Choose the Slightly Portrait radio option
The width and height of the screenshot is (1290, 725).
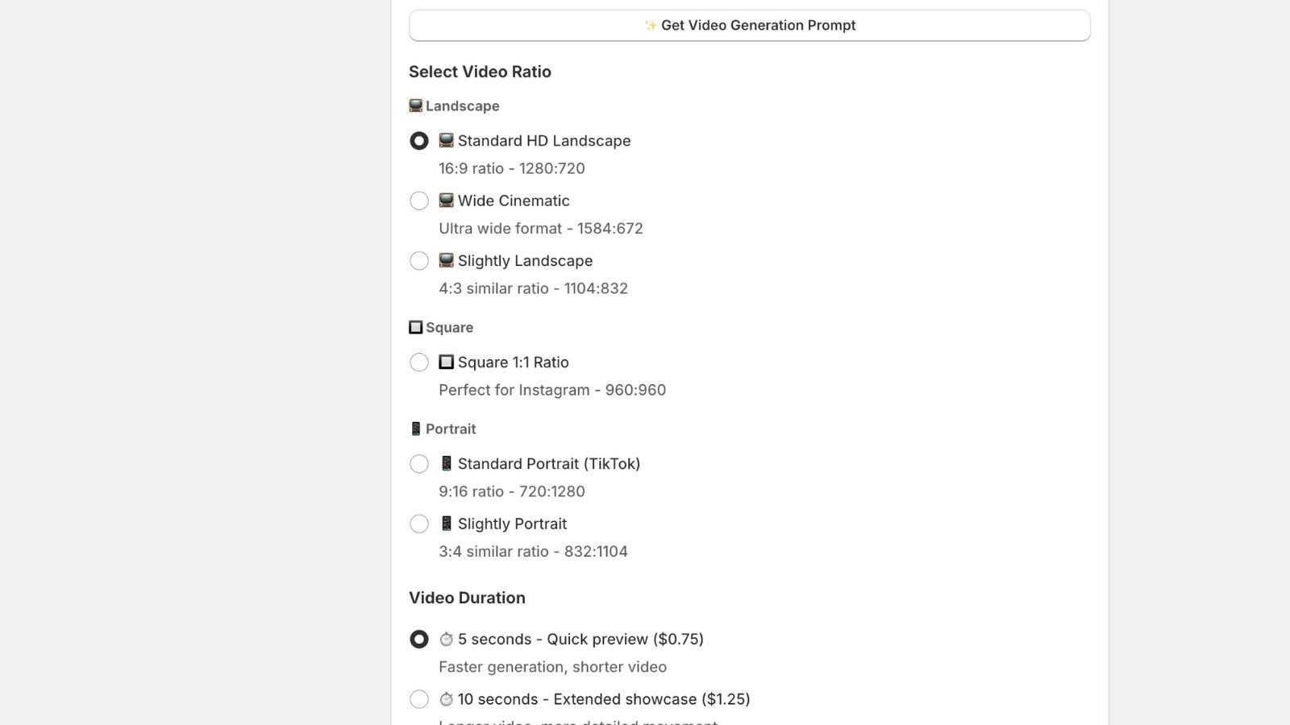(x=419, y=524)
